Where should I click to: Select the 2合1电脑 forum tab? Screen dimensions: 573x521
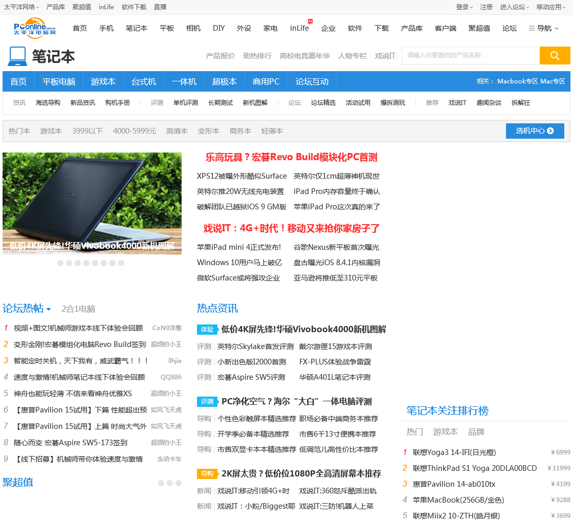tap(78, 309)
